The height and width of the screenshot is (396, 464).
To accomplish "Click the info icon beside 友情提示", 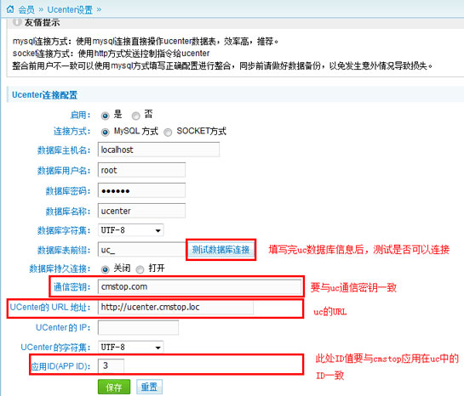I will (x=18, y=22).
